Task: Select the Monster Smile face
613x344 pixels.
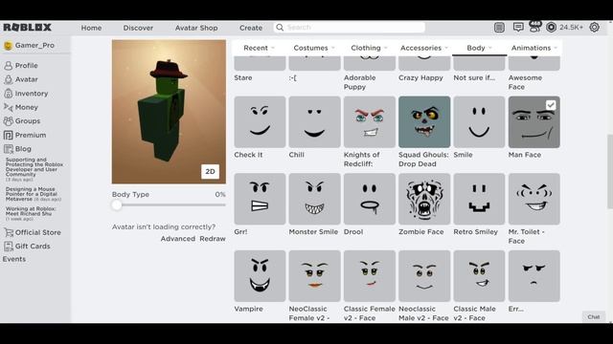Action: point(315,199)
